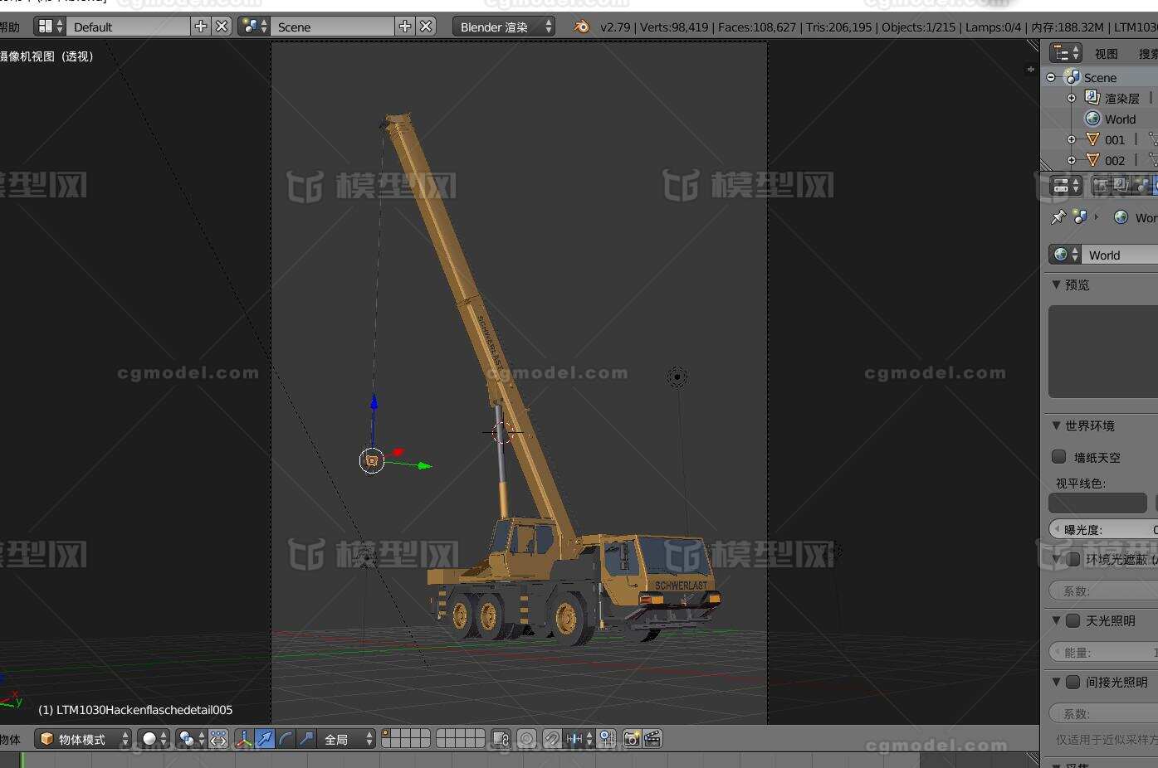
Task: Select the translate manipulator arrow icon
Action: tap(265, 739)
